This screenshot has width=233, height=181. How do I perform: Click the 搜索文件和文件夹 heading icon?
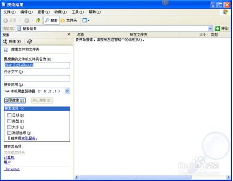click(x=6, y=50)
